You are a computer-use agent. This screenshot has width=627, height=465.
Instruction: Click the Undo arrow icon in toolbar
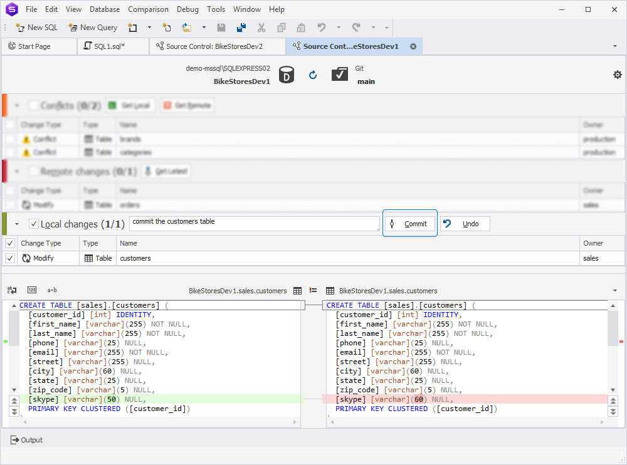pos(322,28)
